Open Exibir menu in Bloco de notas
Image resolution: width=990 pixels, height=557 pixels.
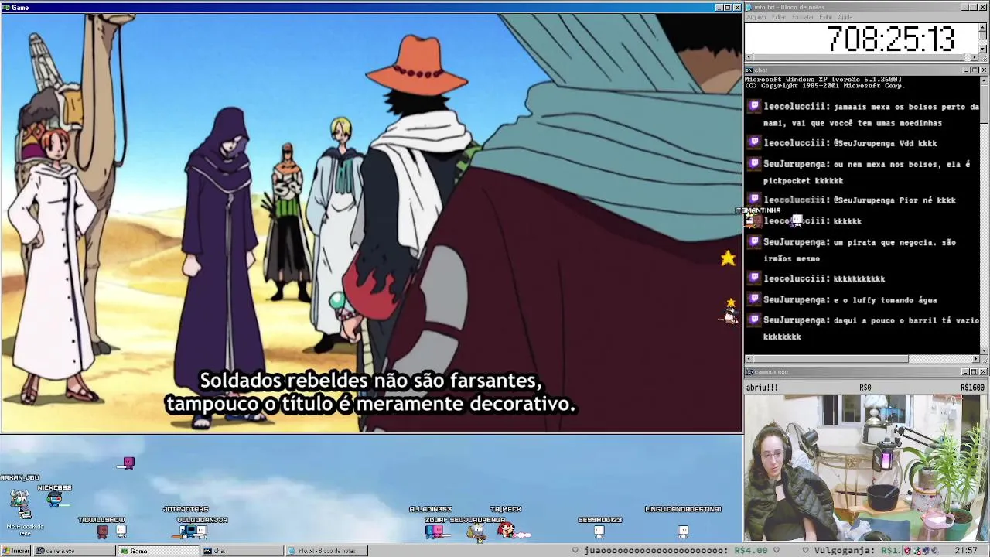click(826, 17)
